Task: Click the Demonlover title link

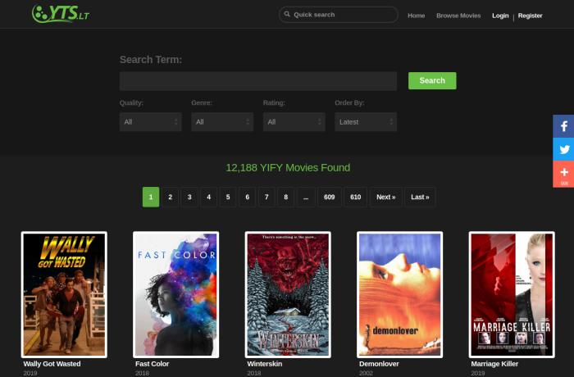Action: [x=379, y=364]
